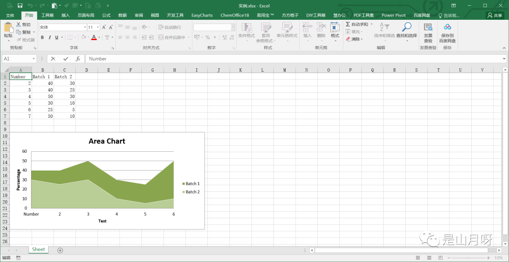Screen dimensions: 509x262
Task: Switch to the Insert (插入) tab
Action: 66,15
